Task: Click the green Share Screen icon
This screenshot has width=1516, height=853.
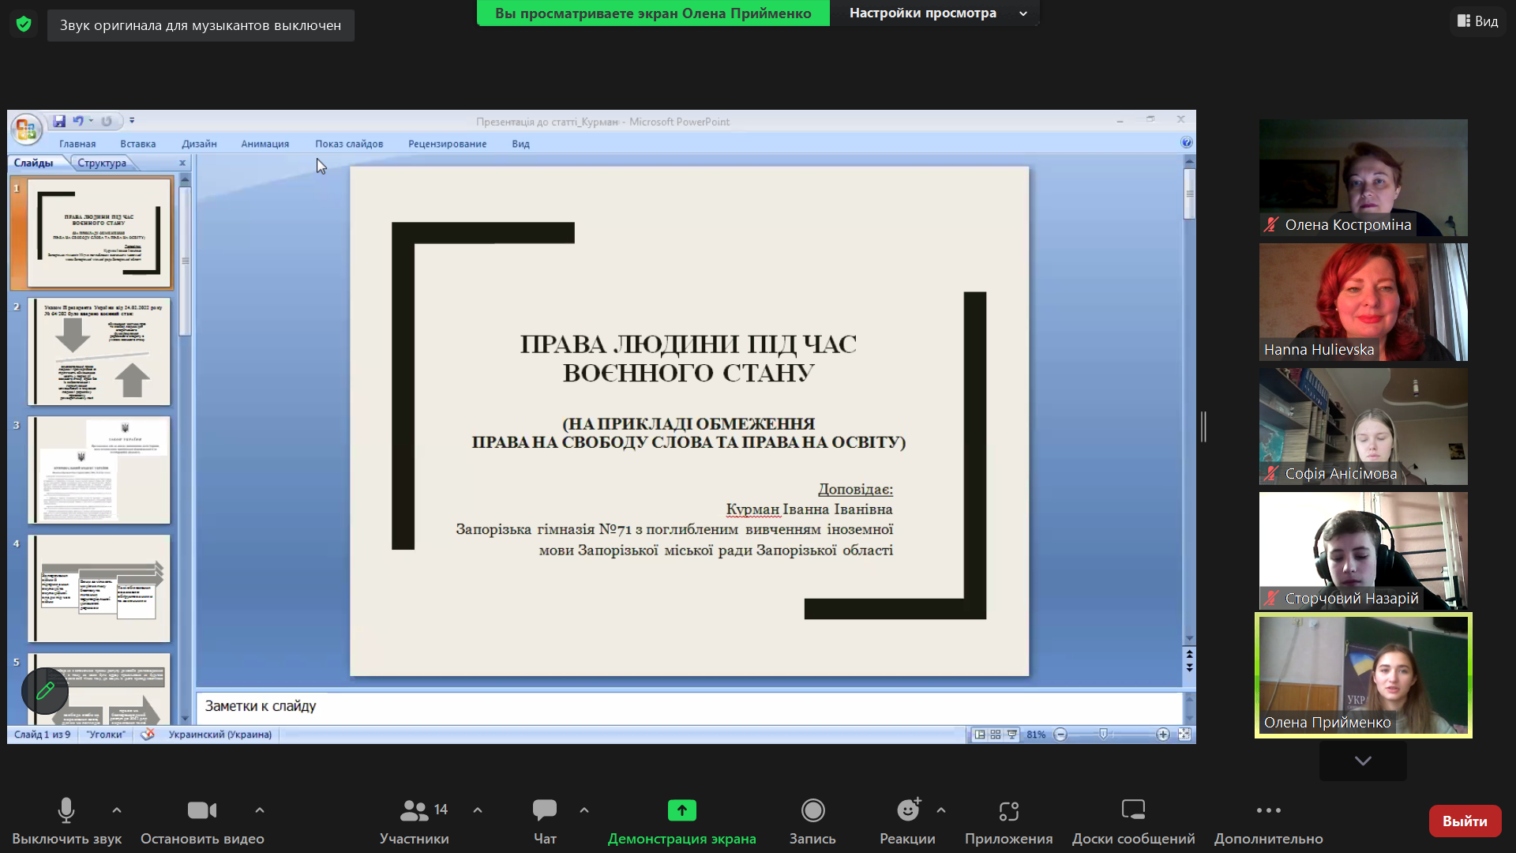Action: tap(682, 810)
